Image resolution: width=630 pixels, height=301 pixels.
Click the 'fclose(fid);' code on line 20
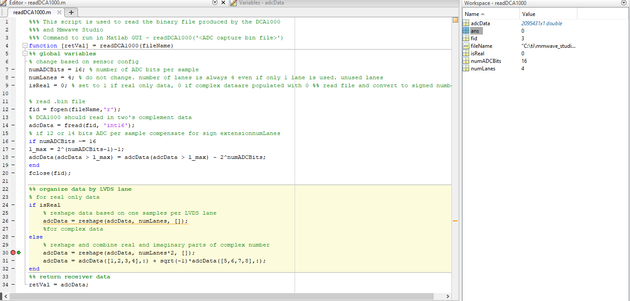click(50, 173)
